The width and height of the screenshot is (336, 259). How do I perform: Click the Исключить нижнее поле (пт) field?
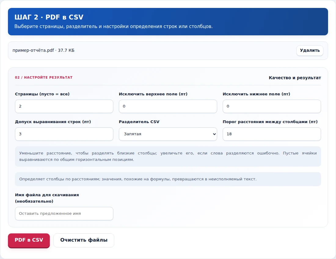(x=272, y=106)
